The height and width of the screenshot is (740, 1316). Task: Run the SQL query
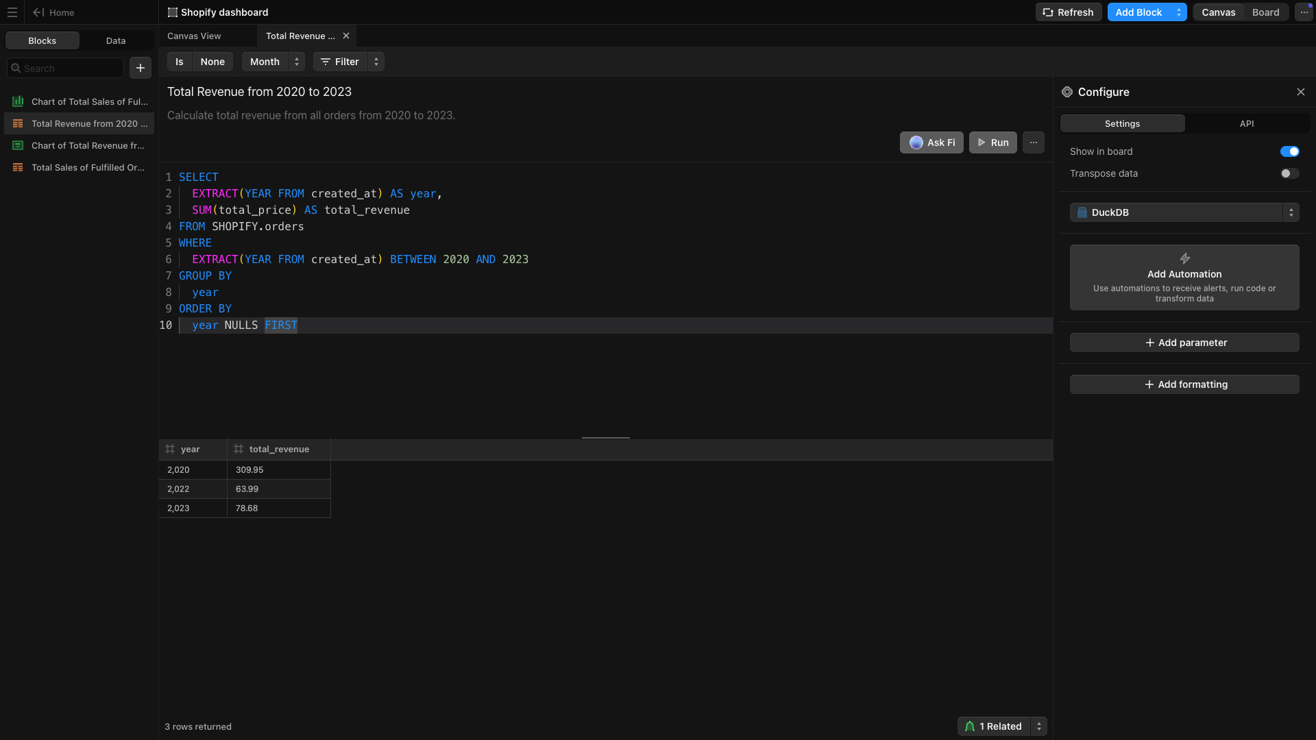coord(992,143)
